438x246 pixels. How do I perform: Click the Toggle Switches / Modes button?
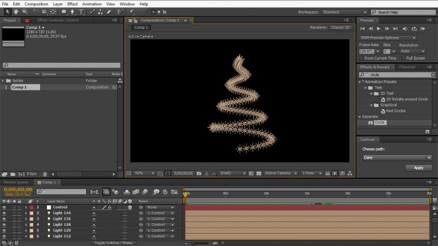(113, 243)
